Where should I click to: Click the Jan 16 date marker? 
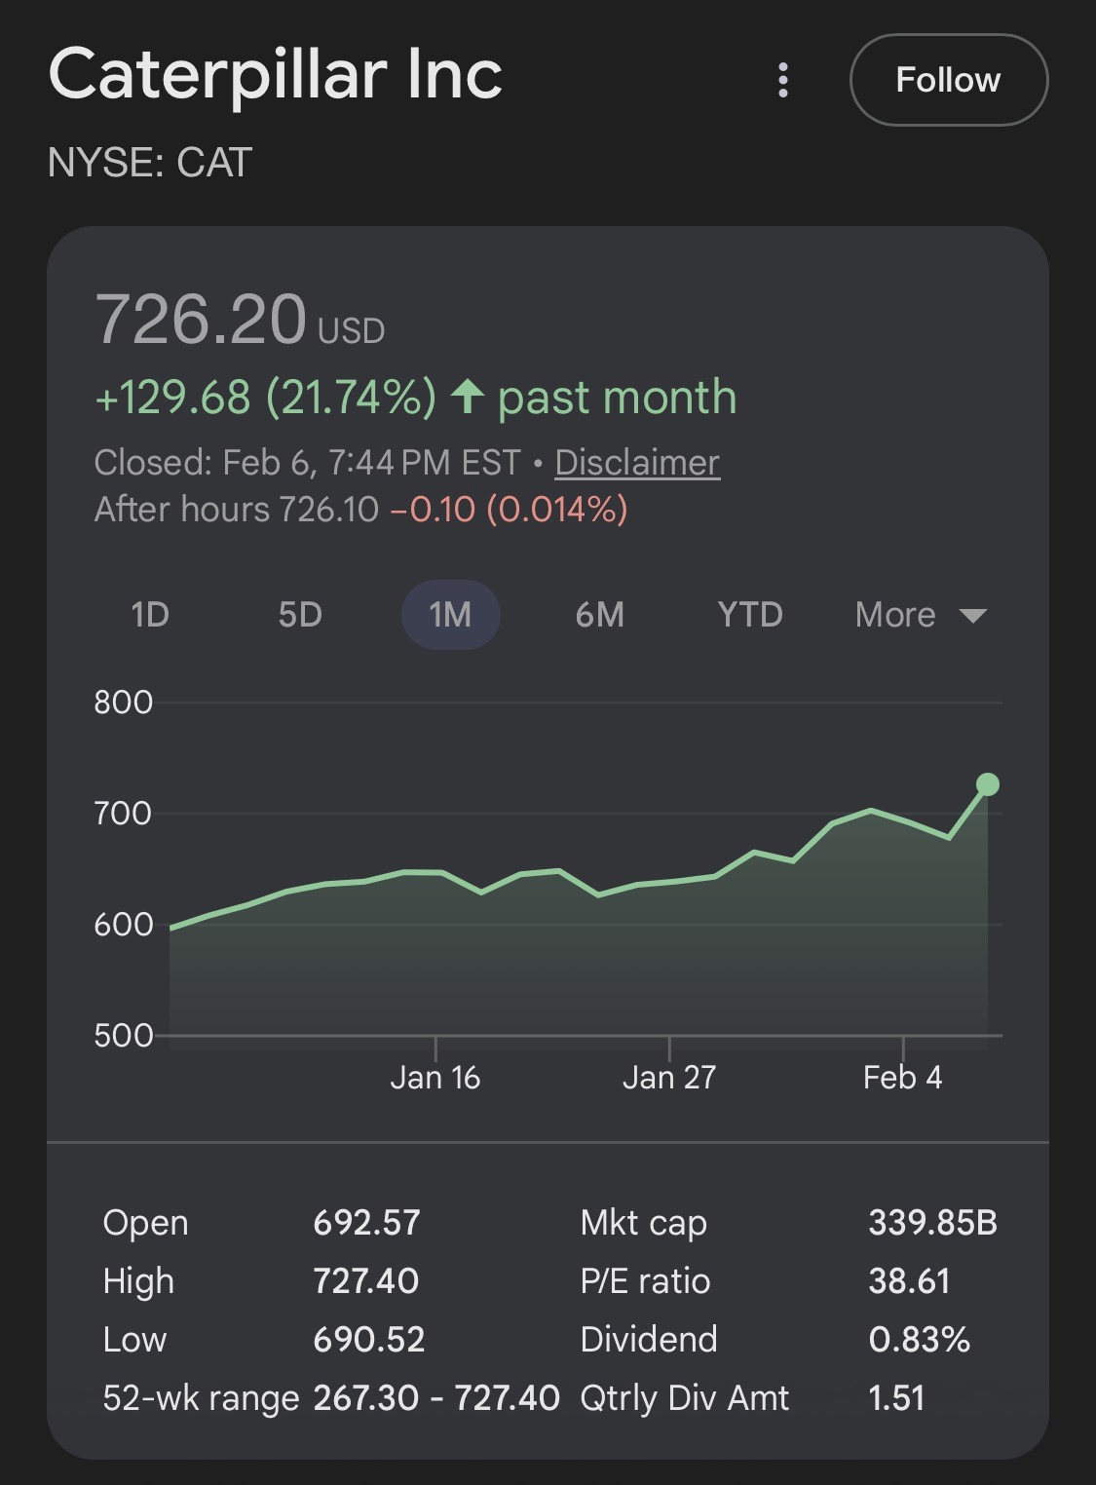tap(435, 1077)
